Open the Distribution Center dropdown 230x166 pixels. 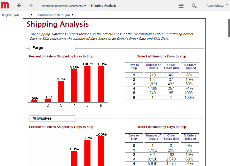[x=69, y=15]
